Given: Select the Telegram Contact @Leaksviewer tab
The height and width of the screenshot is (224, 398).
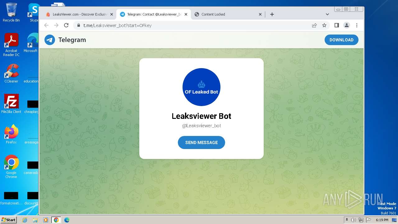Looking at the screenshot, I should tap(154, 14).
